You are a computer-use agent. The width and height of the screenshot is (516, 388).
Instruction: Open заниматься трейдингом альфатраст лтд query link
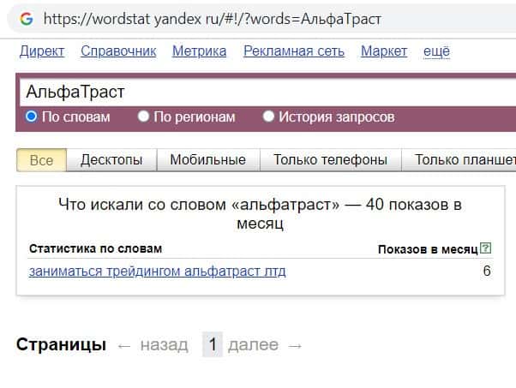158,272
